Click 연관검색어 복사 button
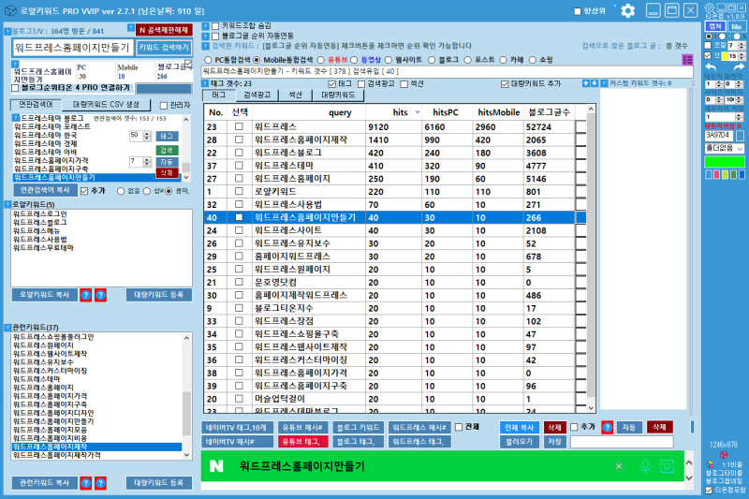Image resolution: width=749 pixels, height=499 pixels. point(45,190)
